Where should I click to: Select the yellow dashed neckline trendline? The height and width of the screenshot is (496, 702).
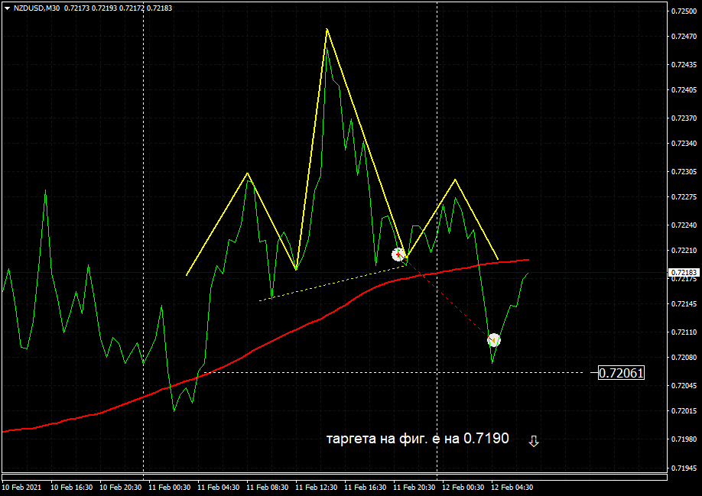pyautogui.click(x=332, y=284)
